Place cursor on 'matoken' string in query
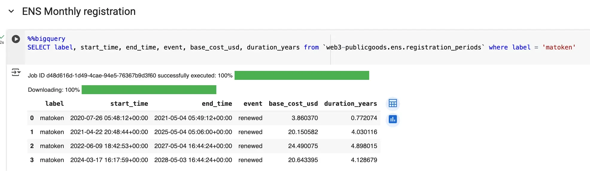The height and width of the screenshot is (171, 590). pyautogui.click(x=559, y=47)
